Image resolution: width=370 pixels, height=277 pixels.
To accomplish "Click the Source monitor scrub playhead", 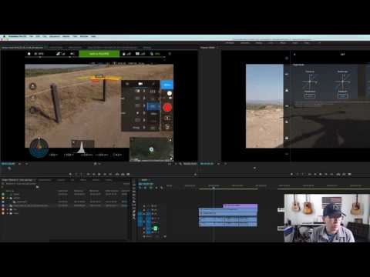I will coord(9,169).
